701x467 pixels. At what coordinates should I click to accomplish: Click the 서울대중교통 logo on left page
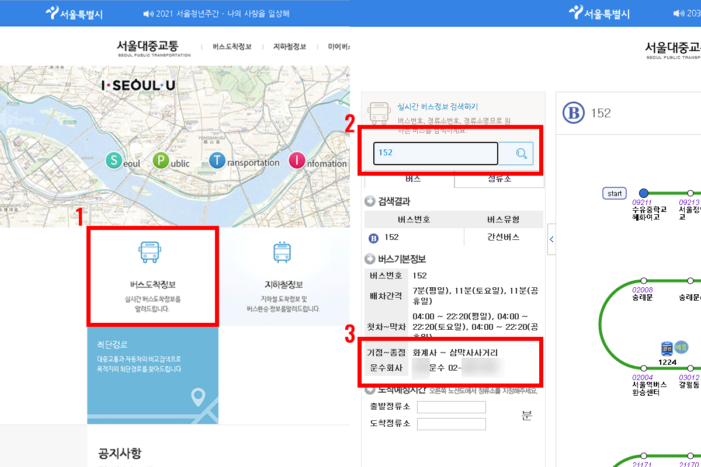pos(154,47)
